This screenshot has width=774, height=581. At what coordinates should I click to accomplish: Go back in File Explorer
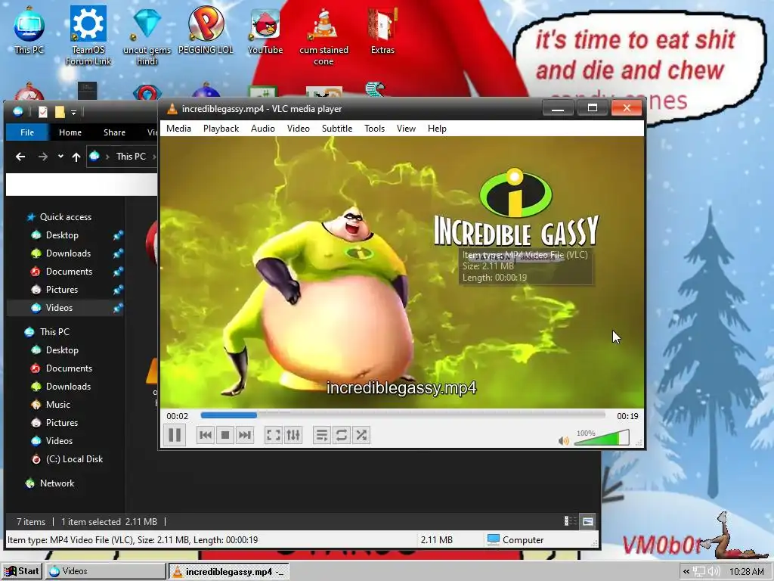coord(20,157)
